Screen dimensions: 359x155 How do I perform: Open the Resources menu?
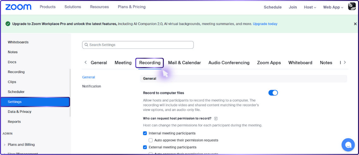pos(99,7)
